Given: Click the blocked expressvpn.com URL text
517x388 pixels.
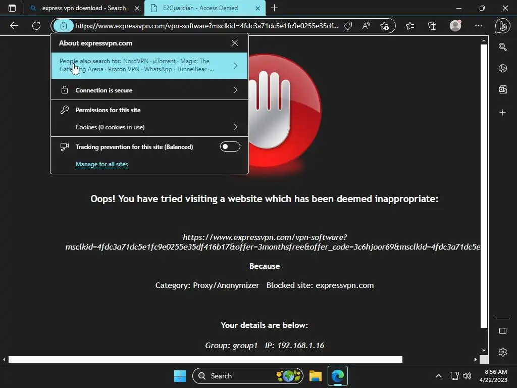Looking at the screenshot, I should coord(273,242).
